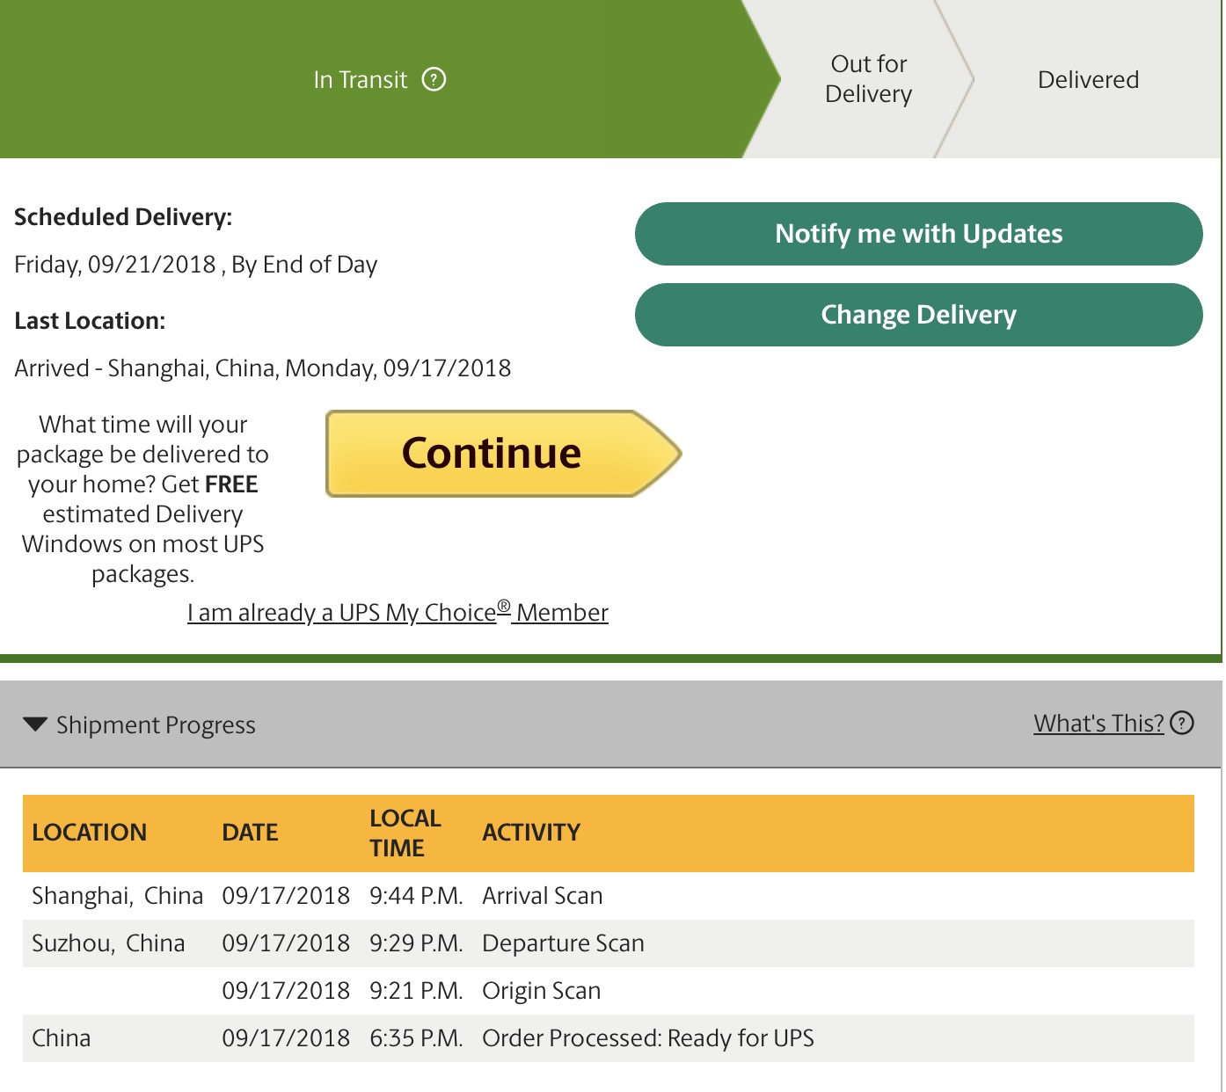Click the DATE column header
Image resolution: width=1226 pixels, height=1092 pixels.
click(x=250, y=833)
